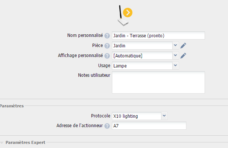
Task: View help for Adresse de l'actionneur
Action: click(x=107, y=126)
